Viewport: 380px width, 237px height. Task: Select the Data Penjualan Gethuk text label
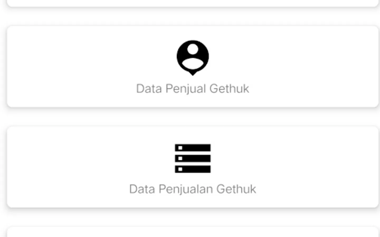193,189
